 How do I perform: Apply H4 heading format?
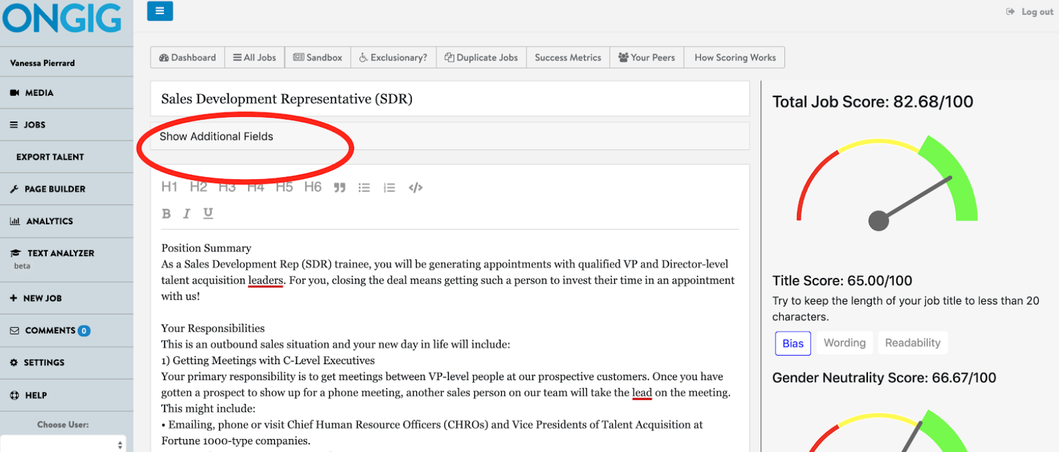(255, 187)
